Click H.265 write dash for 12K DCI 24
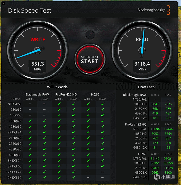Screen dimensions: 181x185 coord(88,172)
